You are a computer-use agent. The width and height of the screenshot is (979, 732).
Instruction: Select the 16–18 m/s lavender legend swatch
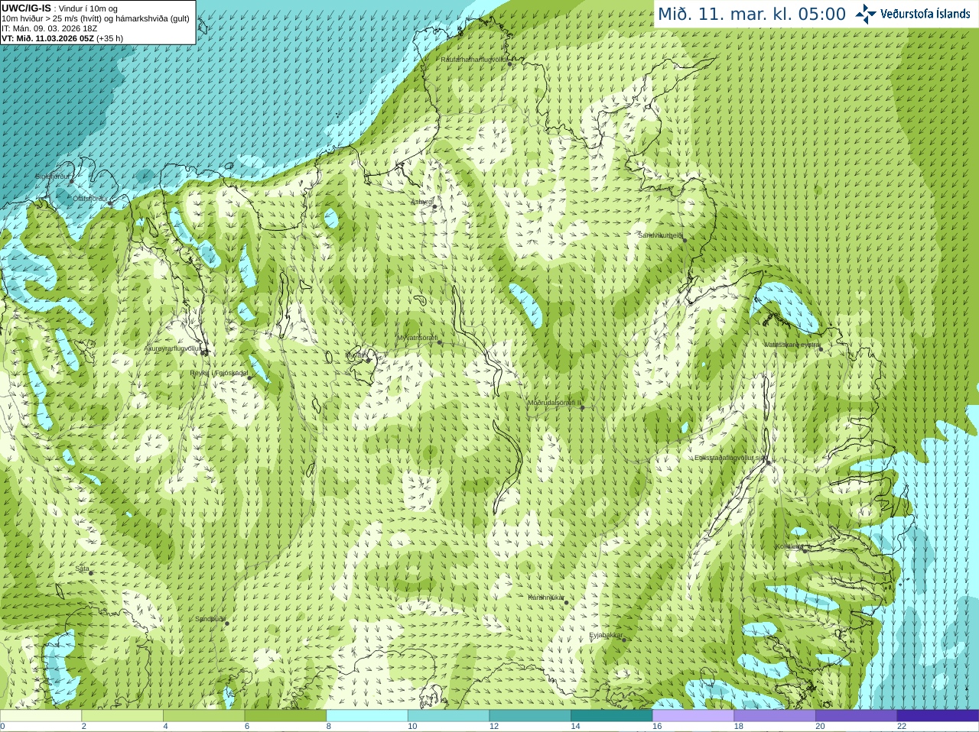coord(693,716)
